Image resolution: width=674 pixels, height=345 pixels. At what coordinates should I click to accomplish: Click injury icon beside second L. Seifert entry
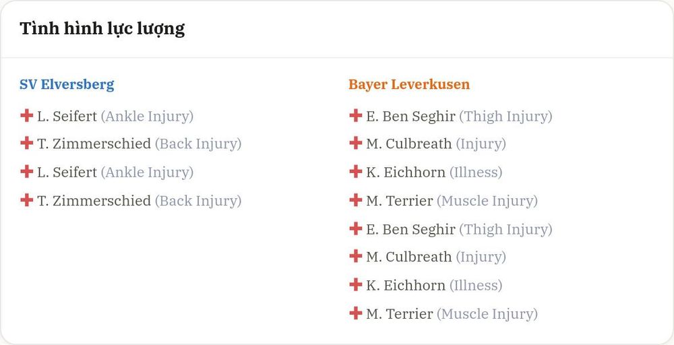click(27, 171)
